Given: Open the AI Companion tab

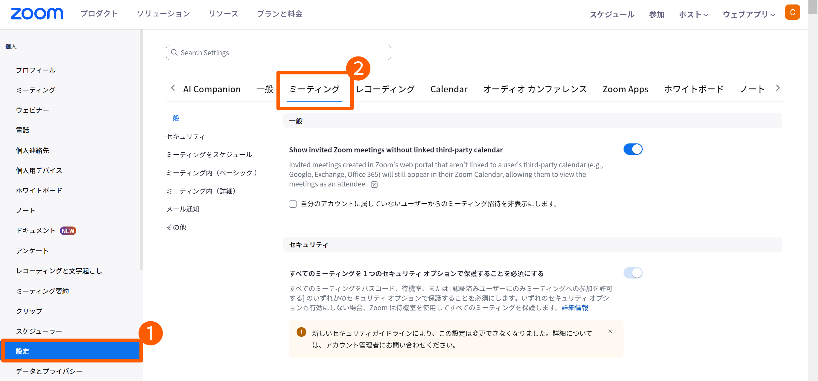Looking at the screenshot, I should pos(212,89).
